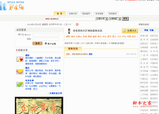The height and width of the screenshot is (114, 159).
Task: Open the 场地布置 subcategory link
Action: click(x=39, y=83)
